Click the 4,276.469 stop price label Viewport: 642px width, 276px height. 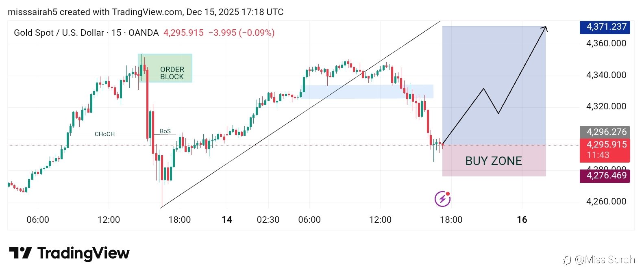pos(605,176)
